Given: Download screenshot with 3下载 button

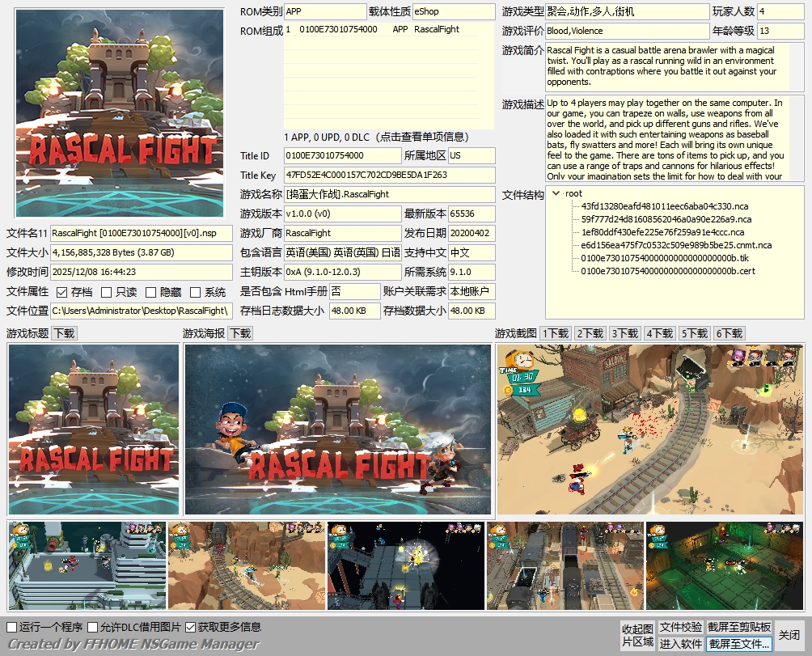Looking at the screenshot, I should [625, 333].
